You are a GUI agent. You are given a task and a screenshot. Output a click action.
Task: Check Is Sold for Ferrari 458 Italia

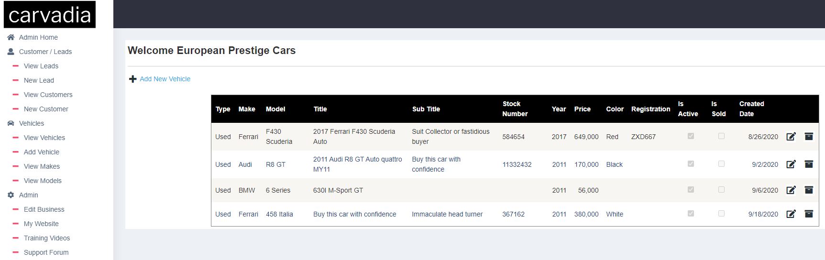pyautogui.click(x=721, y=214)
